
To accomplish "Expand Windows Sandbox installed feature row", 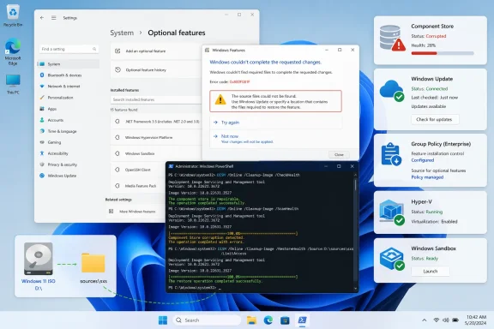I will point(156,153).
